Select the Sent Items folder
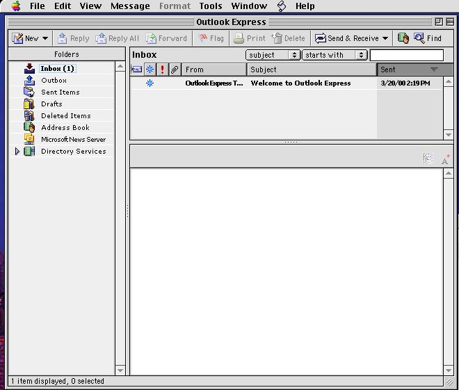Viewport: 459px width, 390px height. [x=61, y=92]
